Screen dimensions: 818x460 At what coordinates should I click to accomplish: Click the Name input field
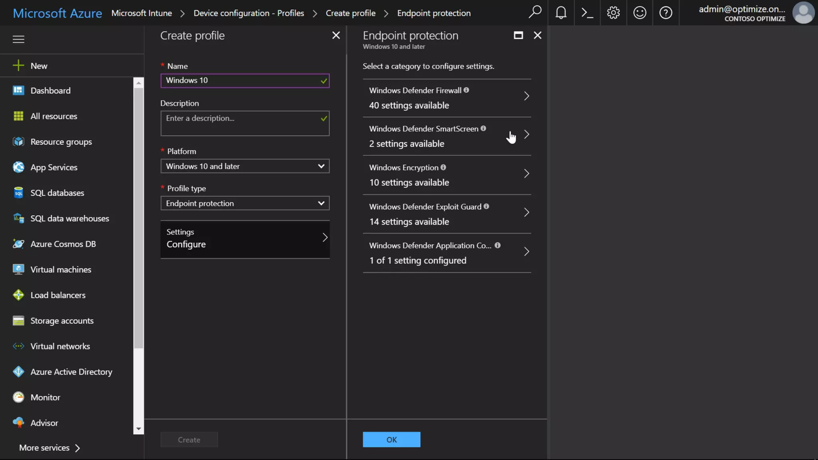(x=245, y=80)
